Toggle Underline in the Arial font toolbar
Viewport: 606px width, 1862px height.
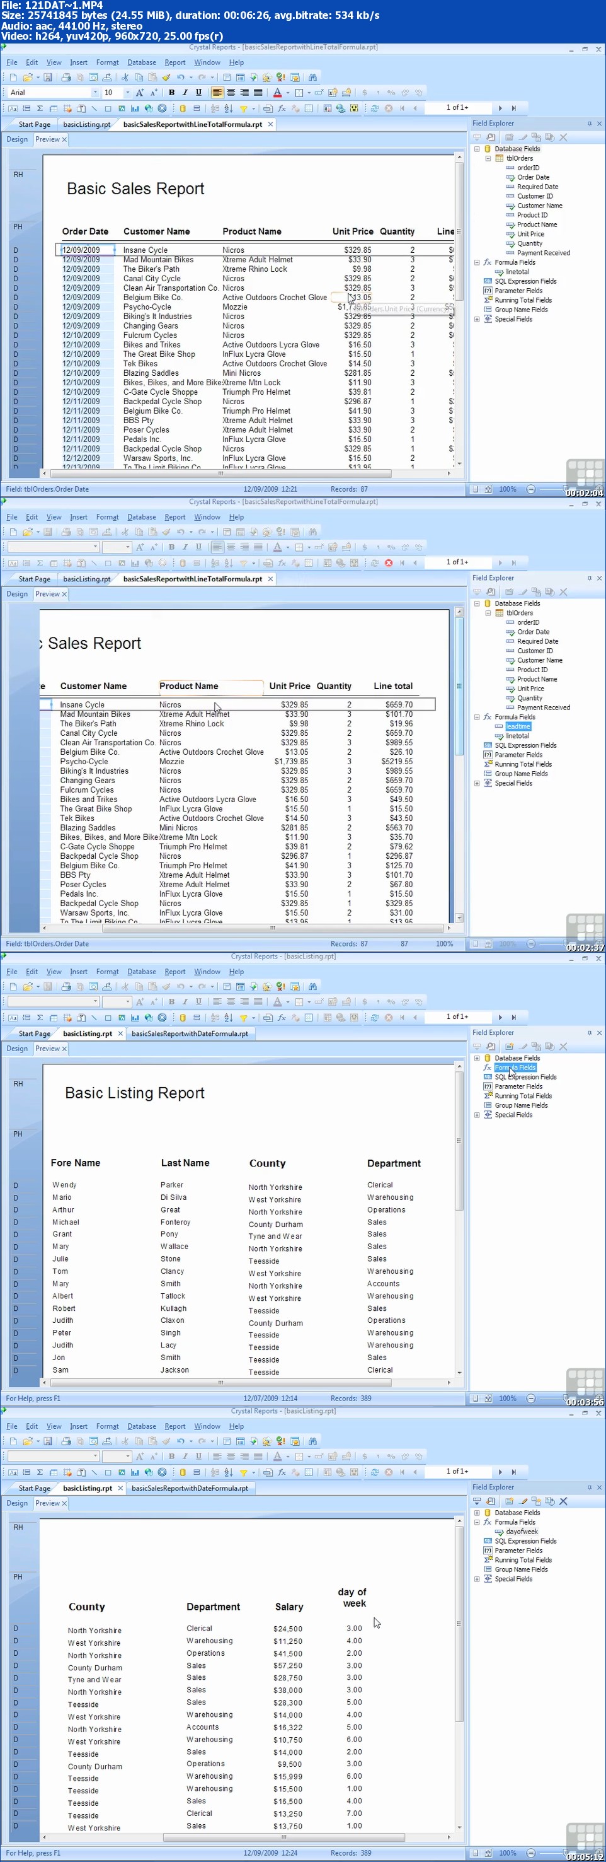click(x=198, y=93)
